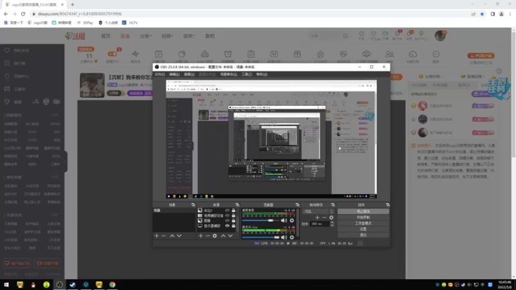516x290 pixels.
Task: Move the selected source down
Action: point(230,236)
